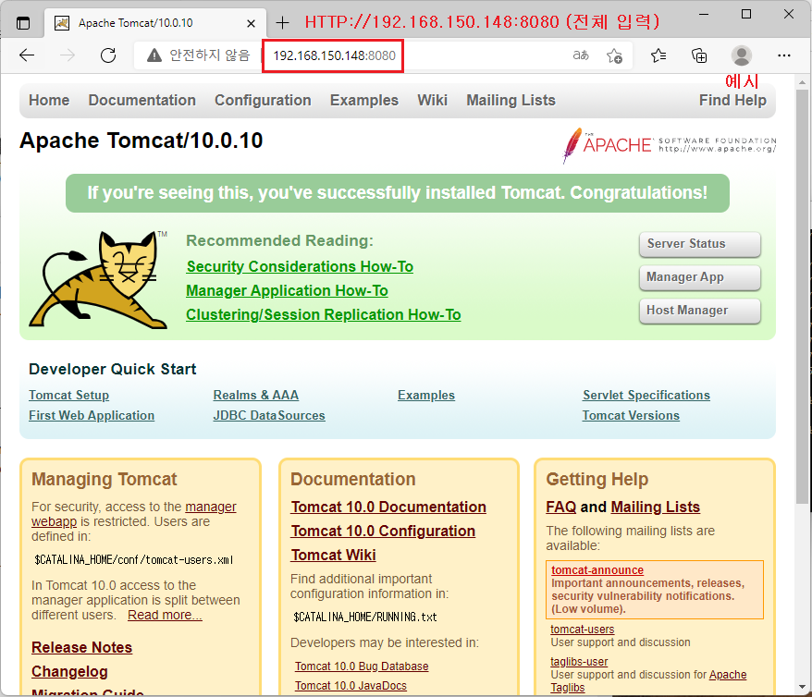Click the Apache Software Foundation logo
The width and height of the screenshot is (812, 697).
pyautogui.click(x=669, y=145)
